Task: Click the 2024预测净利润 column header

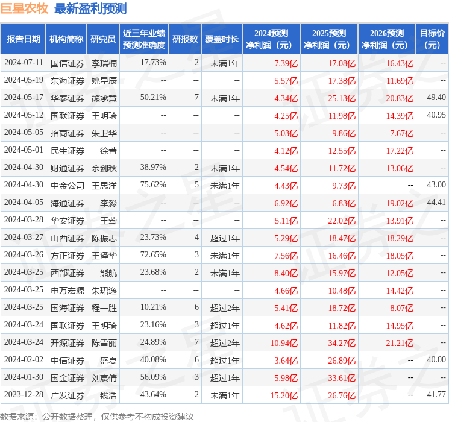Action: 271,39
